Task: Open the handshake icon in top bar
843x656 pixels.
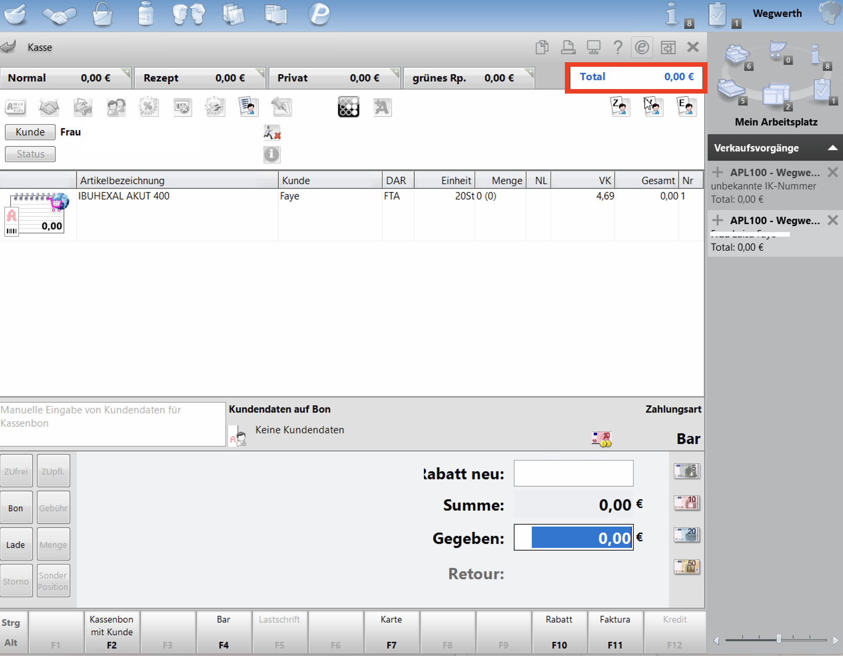Action: (59, 15)
